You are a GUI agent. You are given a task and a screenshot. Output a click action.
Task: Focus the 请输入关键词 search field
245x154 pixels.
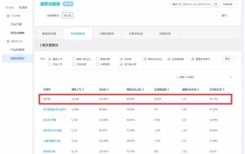point(204,77)
